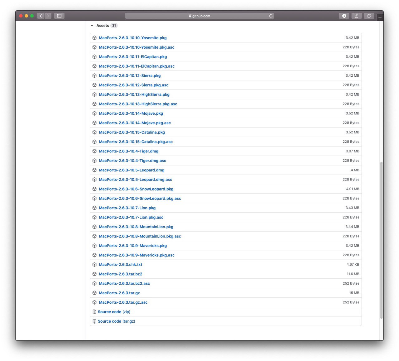Open MacPorts-2.6.3-10.15-Catalina.pkg.asc link
The width and height of the screenshot is (399, 361).
pos(136,142)
